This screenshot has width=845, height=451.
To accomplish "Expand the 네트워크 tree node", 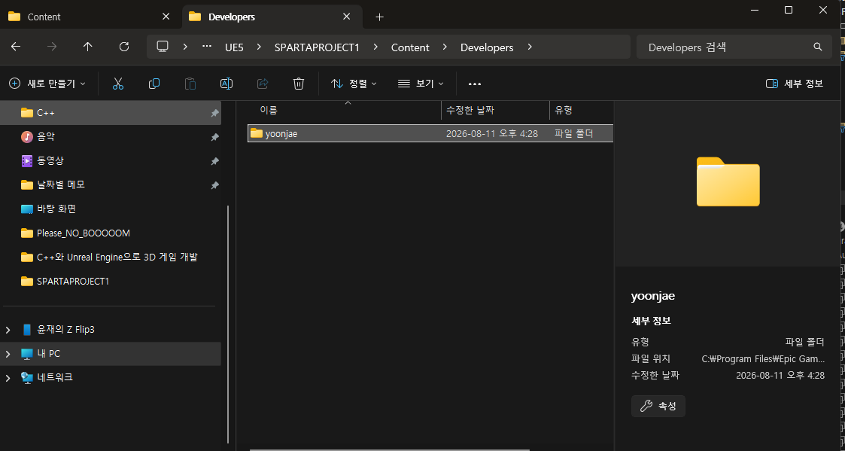I will coord(8,378).
